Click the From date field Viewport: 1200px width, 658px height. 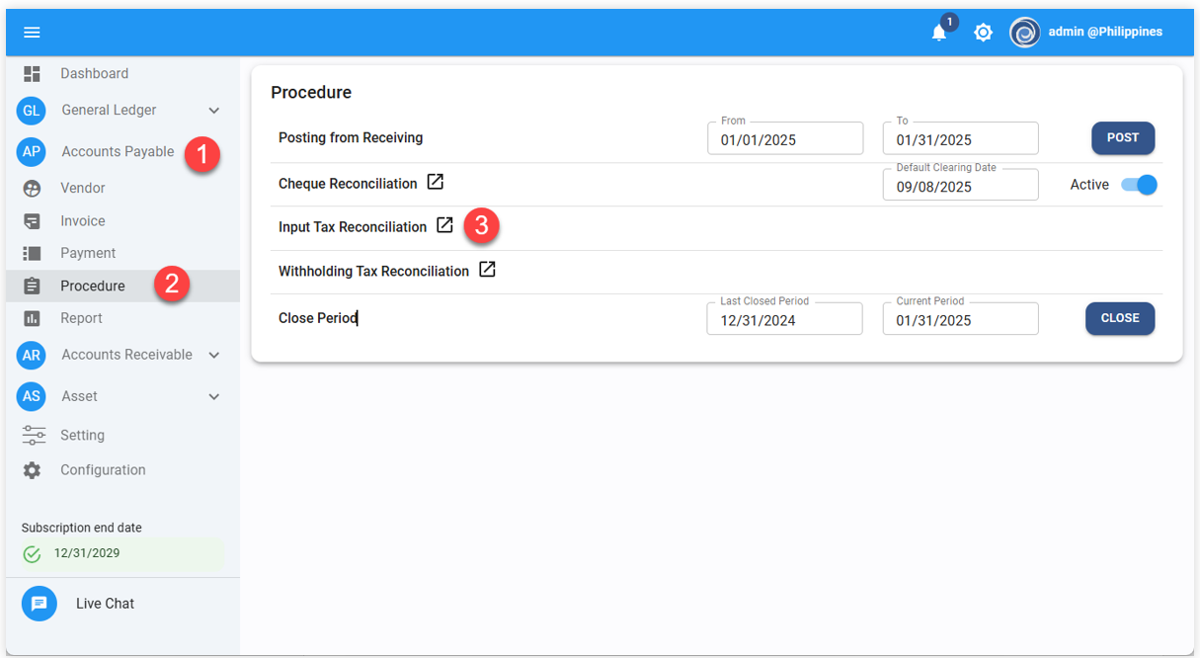point(785,139)
